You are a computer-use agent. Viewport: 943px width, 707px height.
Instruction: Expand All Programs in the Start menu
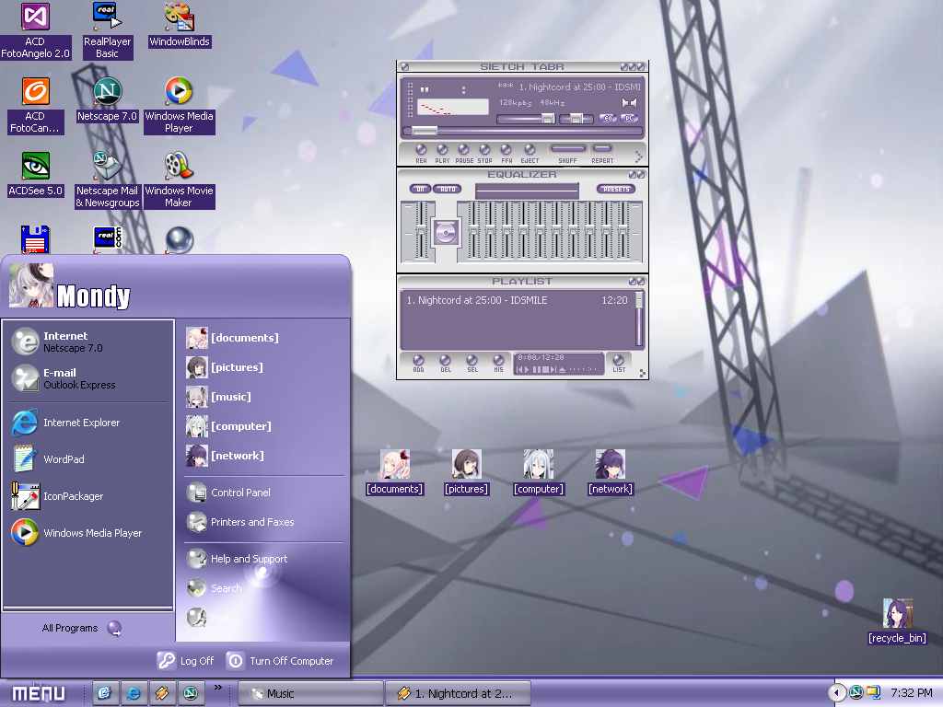point(81,628)
